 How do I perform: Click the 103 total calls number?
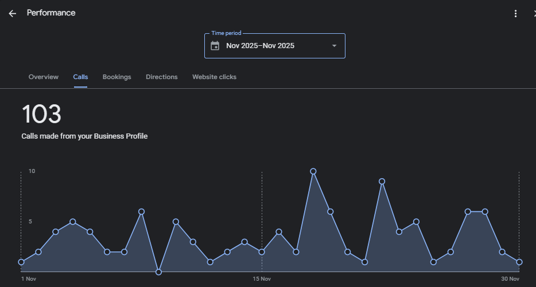click(x=41, y=114)
